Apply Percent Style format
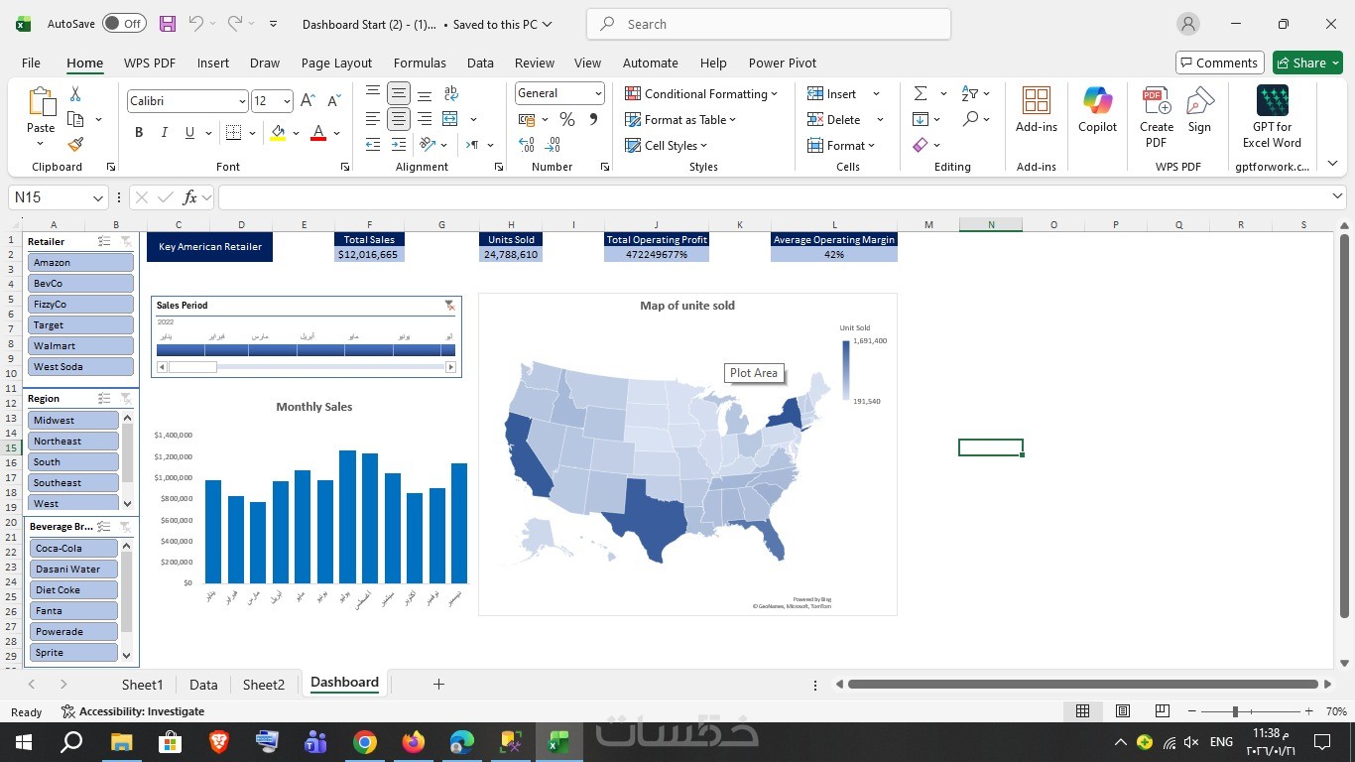Viewport: 1355px width, 762px height. click(x=567, y=119)
